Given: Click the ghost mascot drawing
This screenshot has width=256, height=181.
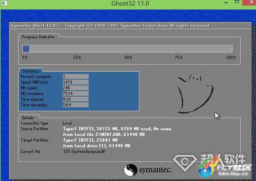Looking at the screenshot, I should click(195, 93).
